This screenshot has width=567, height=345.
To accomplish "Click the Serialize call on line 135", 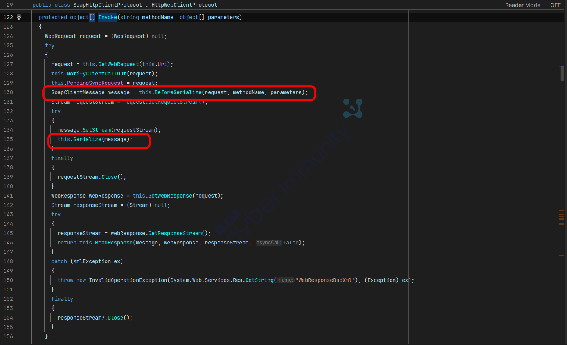I will [87, 139].
